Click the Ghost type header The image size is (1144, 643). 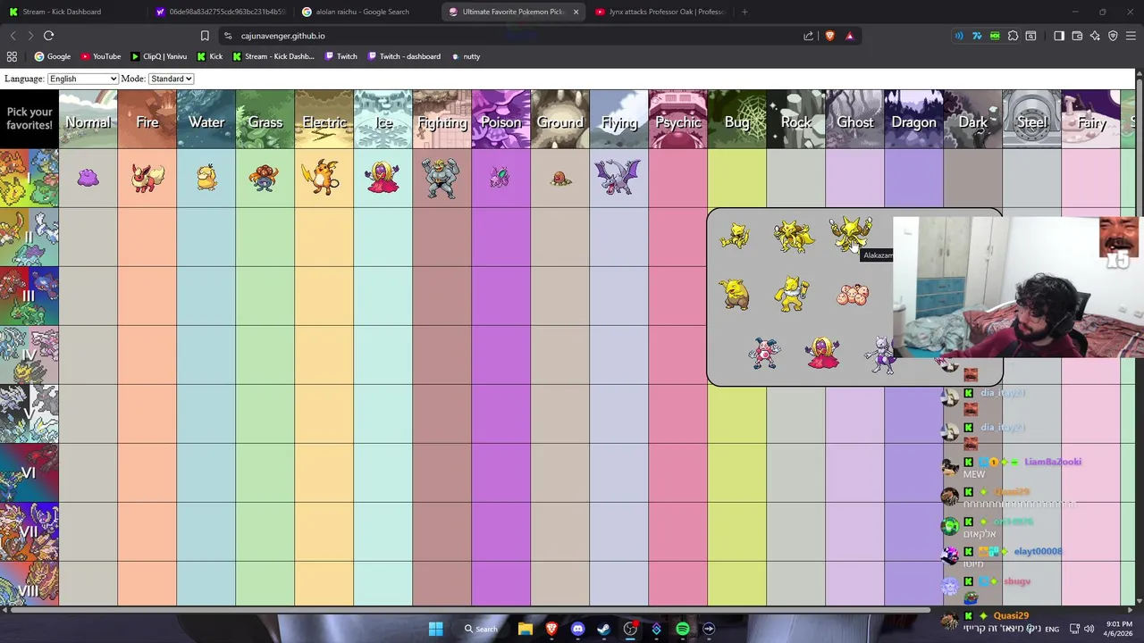pos(854,119)
